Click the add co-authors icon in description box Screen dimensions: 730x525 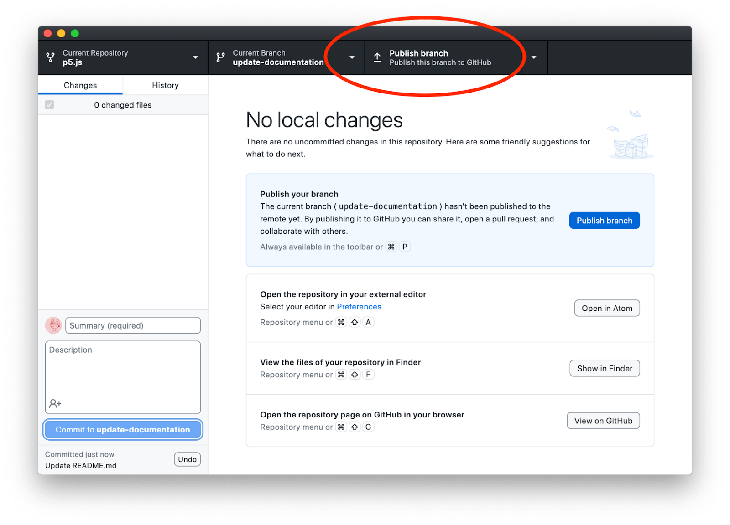tap(54, 403)
